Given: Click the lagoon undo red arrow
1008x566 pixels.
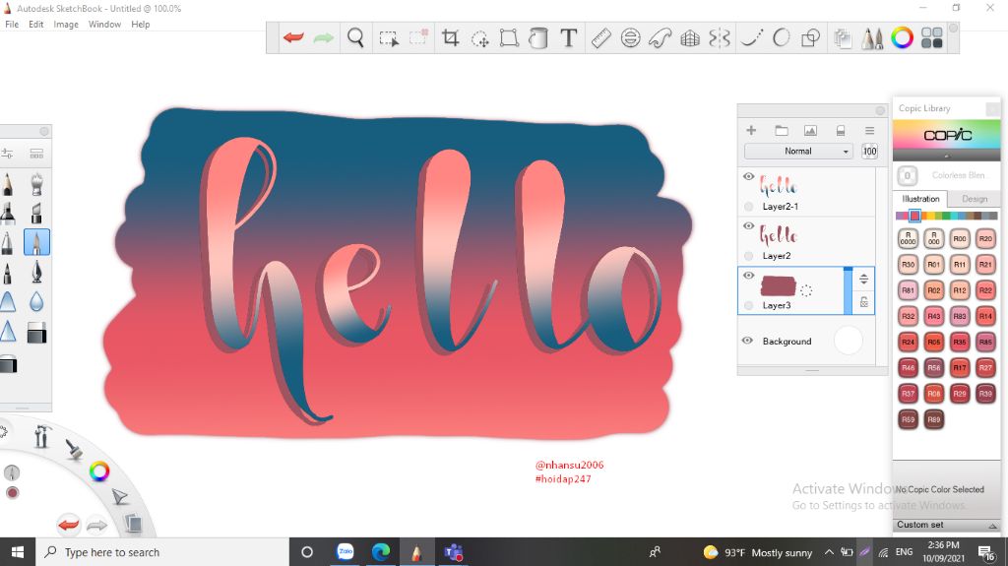Looking at the screenshot, I should coord(68,525).
